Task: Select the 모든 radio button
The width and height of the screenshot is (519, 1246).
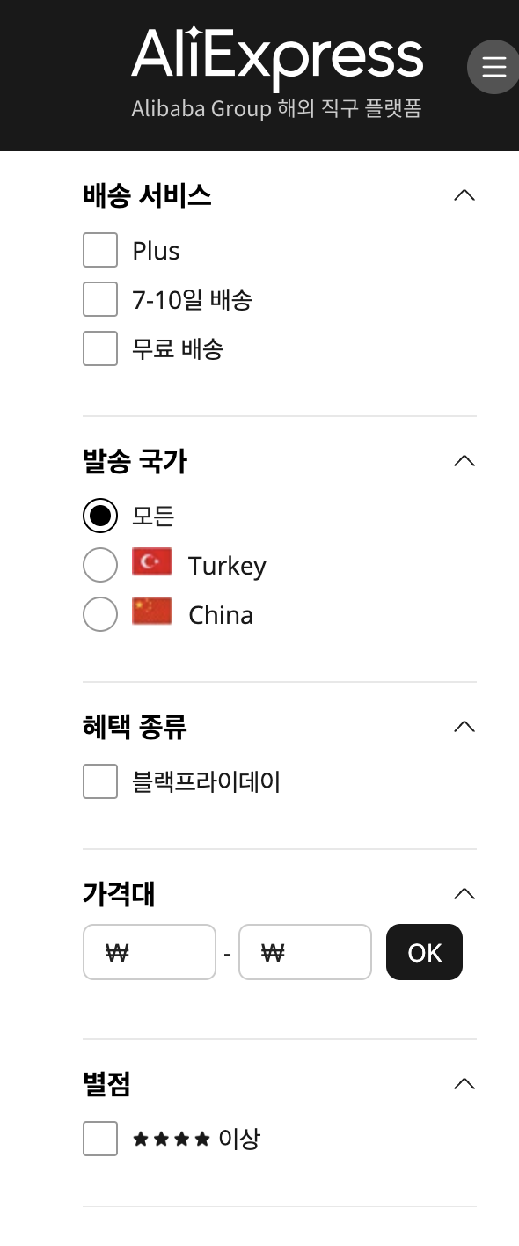Action: click(100, 516)
